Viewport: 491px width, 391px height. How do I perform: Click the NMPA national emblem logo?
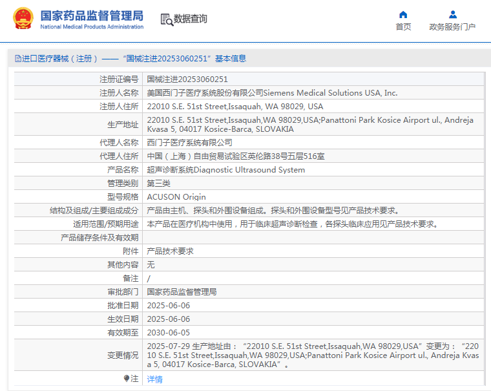coord(23,19)
